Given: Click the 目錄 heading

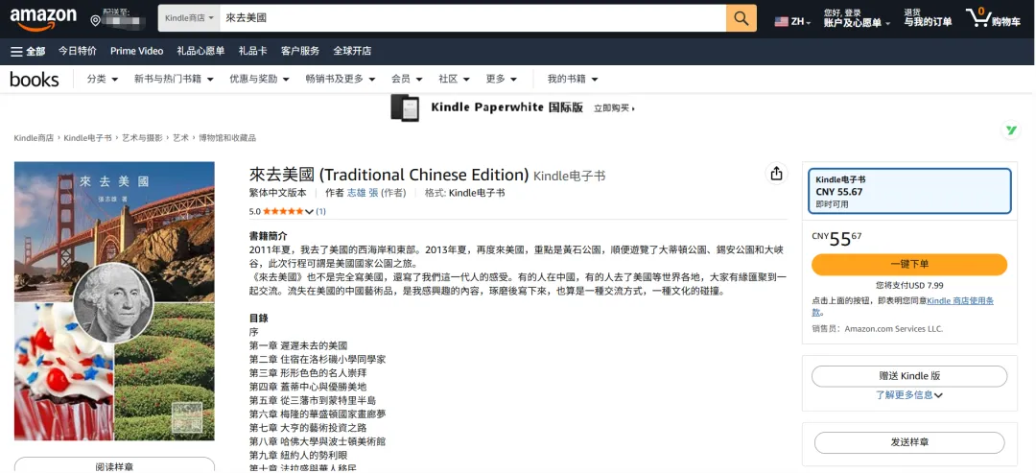Looking at the screenshot, I should 258,318.
